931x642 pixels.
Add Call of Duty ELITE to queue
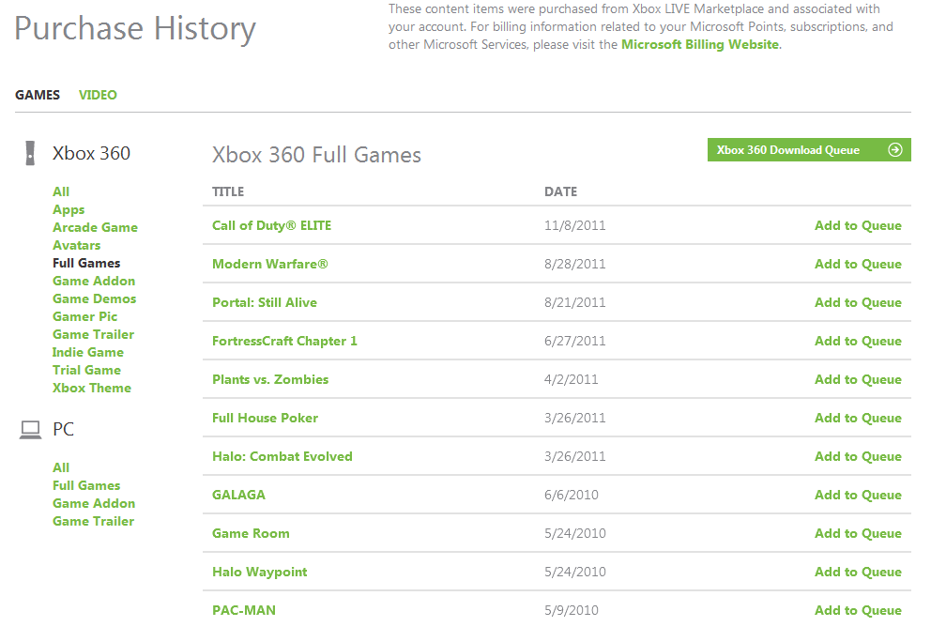858,225
